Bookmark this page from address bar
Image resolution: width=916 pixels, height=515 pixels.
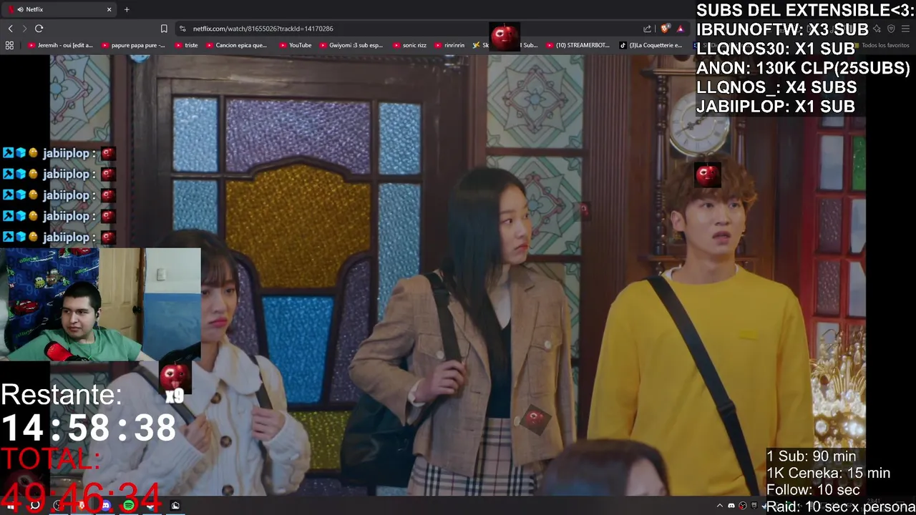click(164, 29)
